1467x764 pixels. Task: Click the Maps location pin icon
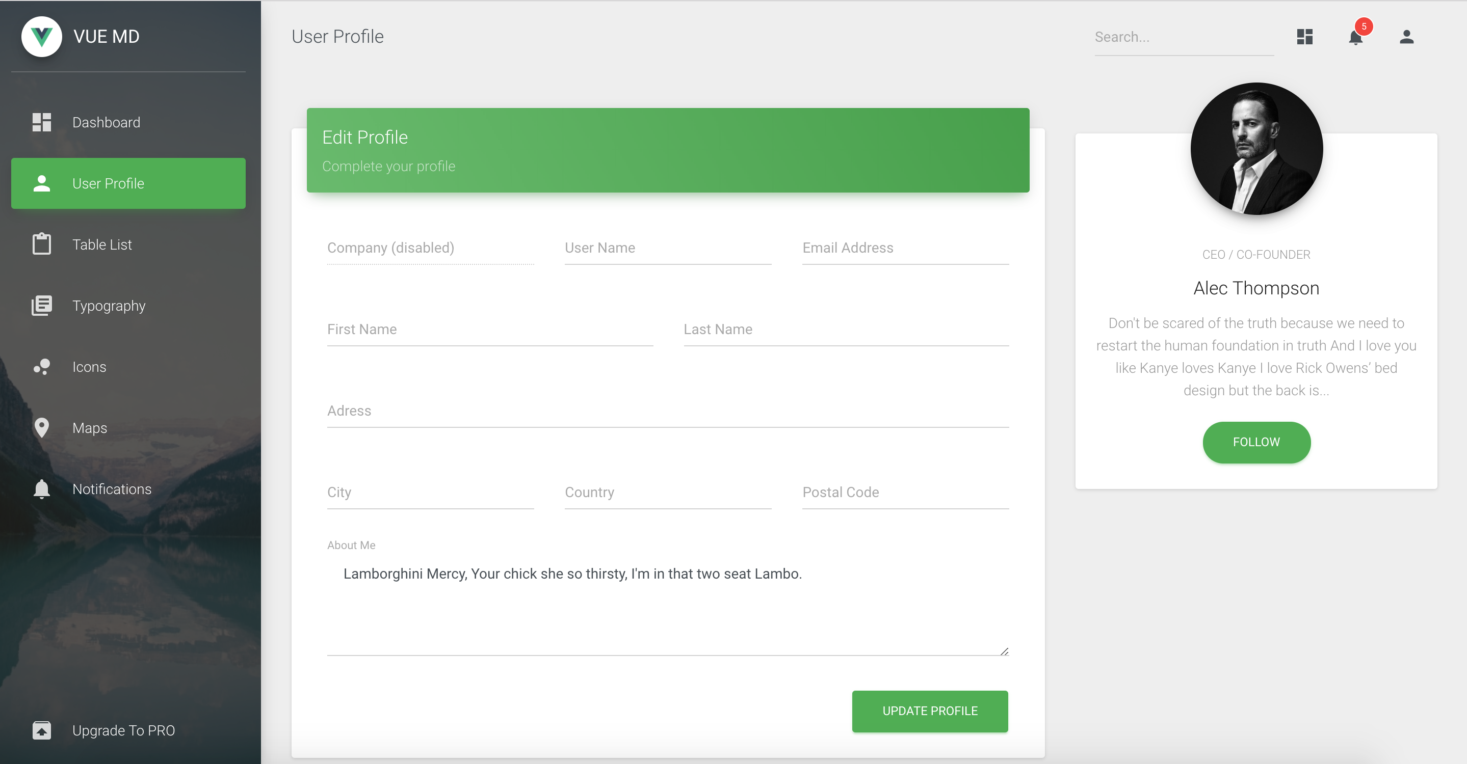coord(42,428)
